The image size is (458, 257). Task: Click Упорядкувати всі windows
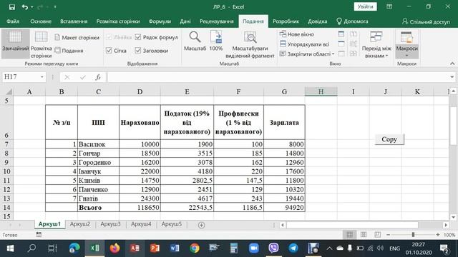pyautogui.click(x=305, y=44)
